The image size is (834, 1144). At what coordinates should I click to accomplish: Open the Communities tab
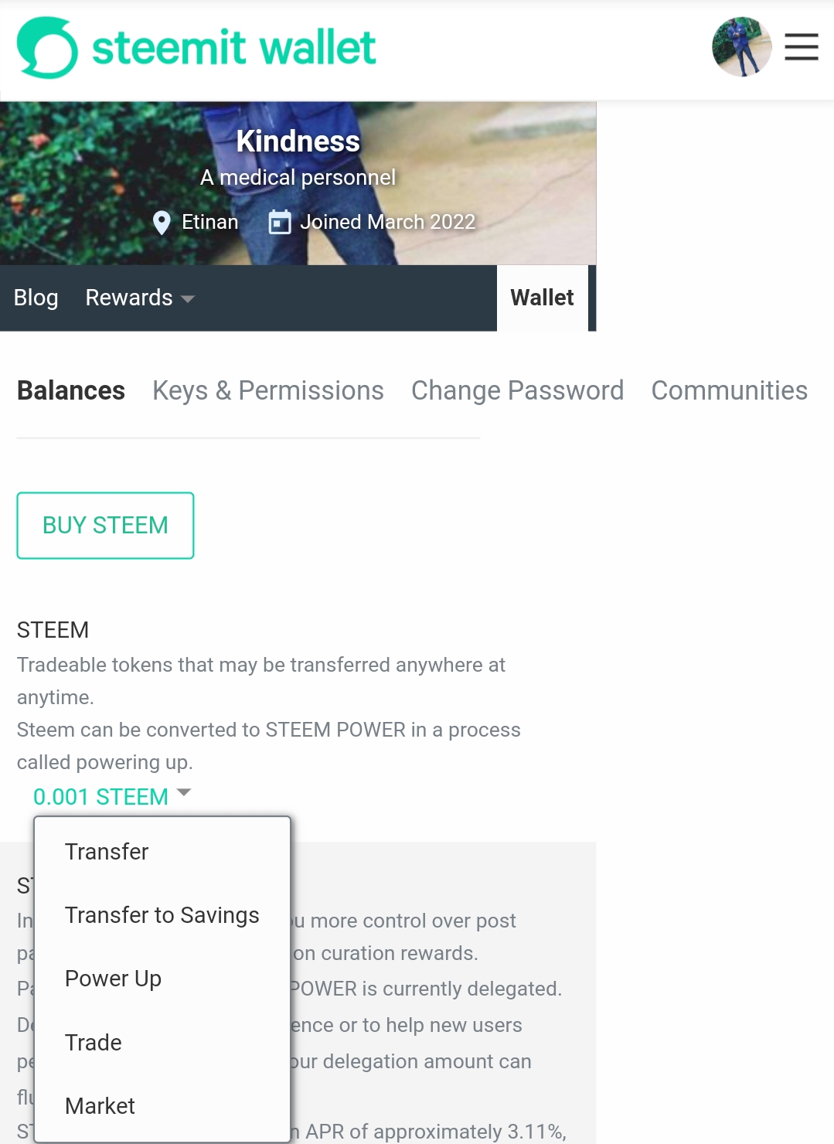[x=729, y=391]
